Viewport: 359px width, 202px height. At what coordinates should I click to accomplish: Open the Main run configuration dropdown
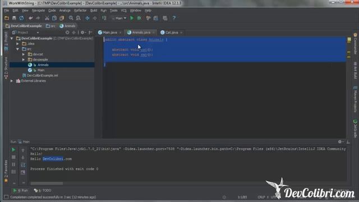point(119,18)
